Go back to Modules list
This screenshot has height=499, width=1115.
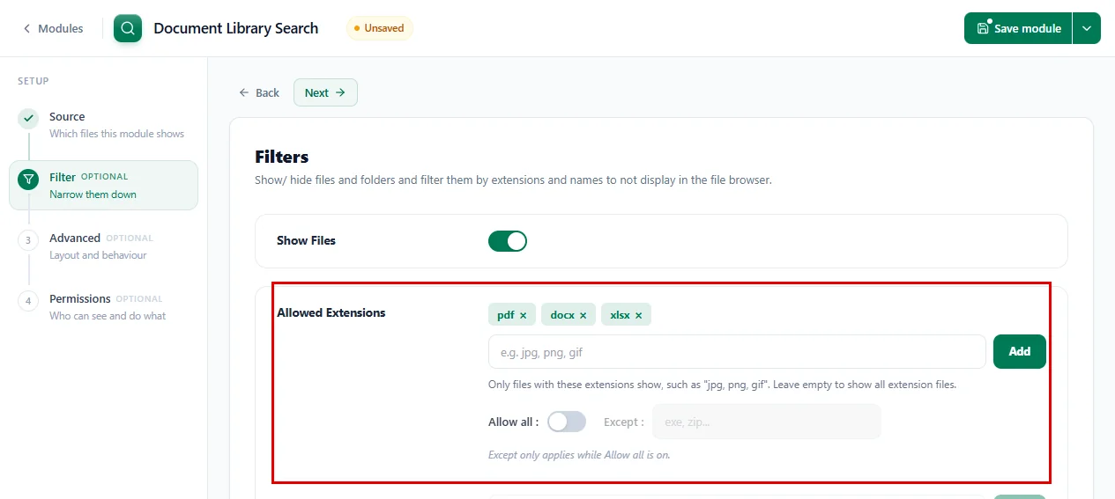coord(53,28)
